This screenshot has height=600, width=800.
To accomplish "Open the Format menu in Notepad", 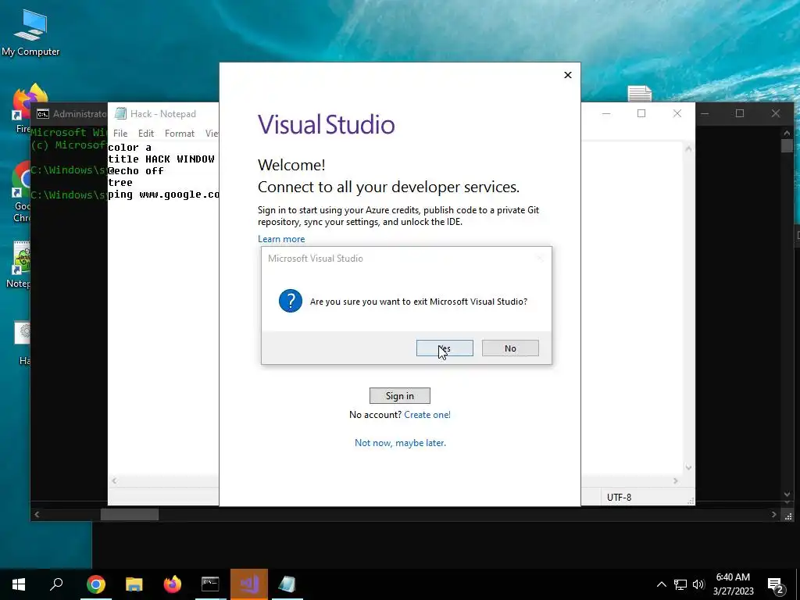I will click(179, 133).
